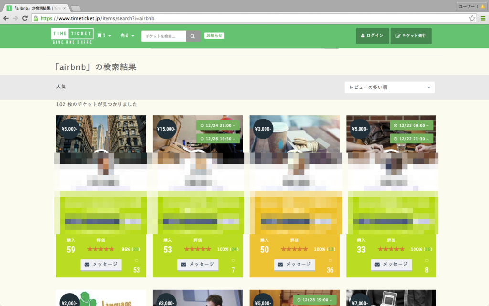Expand the レビューの多い順 sort dropdown
489x306 pixels.
click(x=390, y=87)
